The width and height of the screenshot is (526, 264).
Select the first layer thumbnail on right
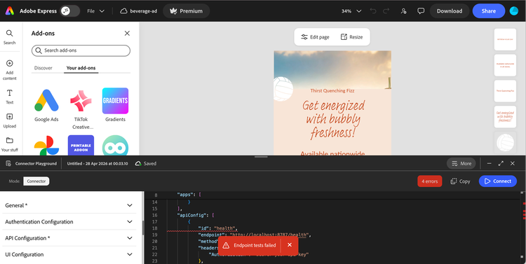[x=505, y=39]
